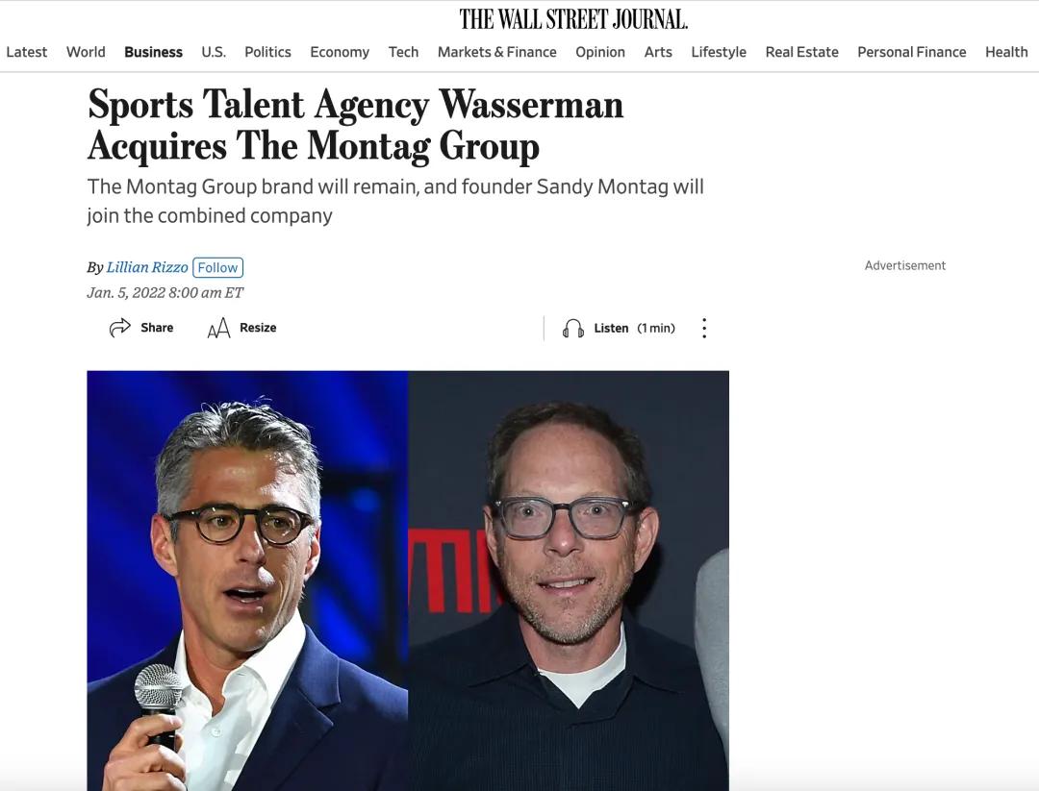Viewport: 1039px width, 791px height.
Task: Click The Wall Street Journal logo
Action: tap(573, 19)
